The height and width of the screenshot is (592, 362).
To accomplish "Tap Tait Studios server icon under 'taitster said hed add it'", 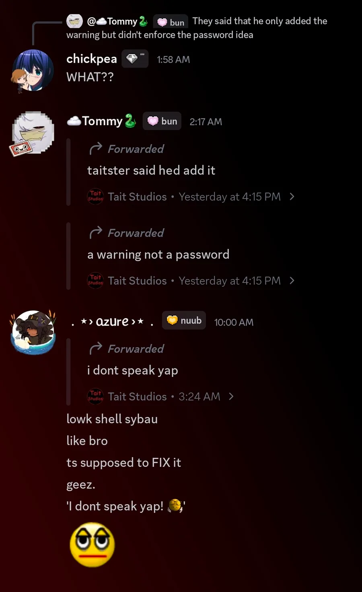I will [95, 197].
